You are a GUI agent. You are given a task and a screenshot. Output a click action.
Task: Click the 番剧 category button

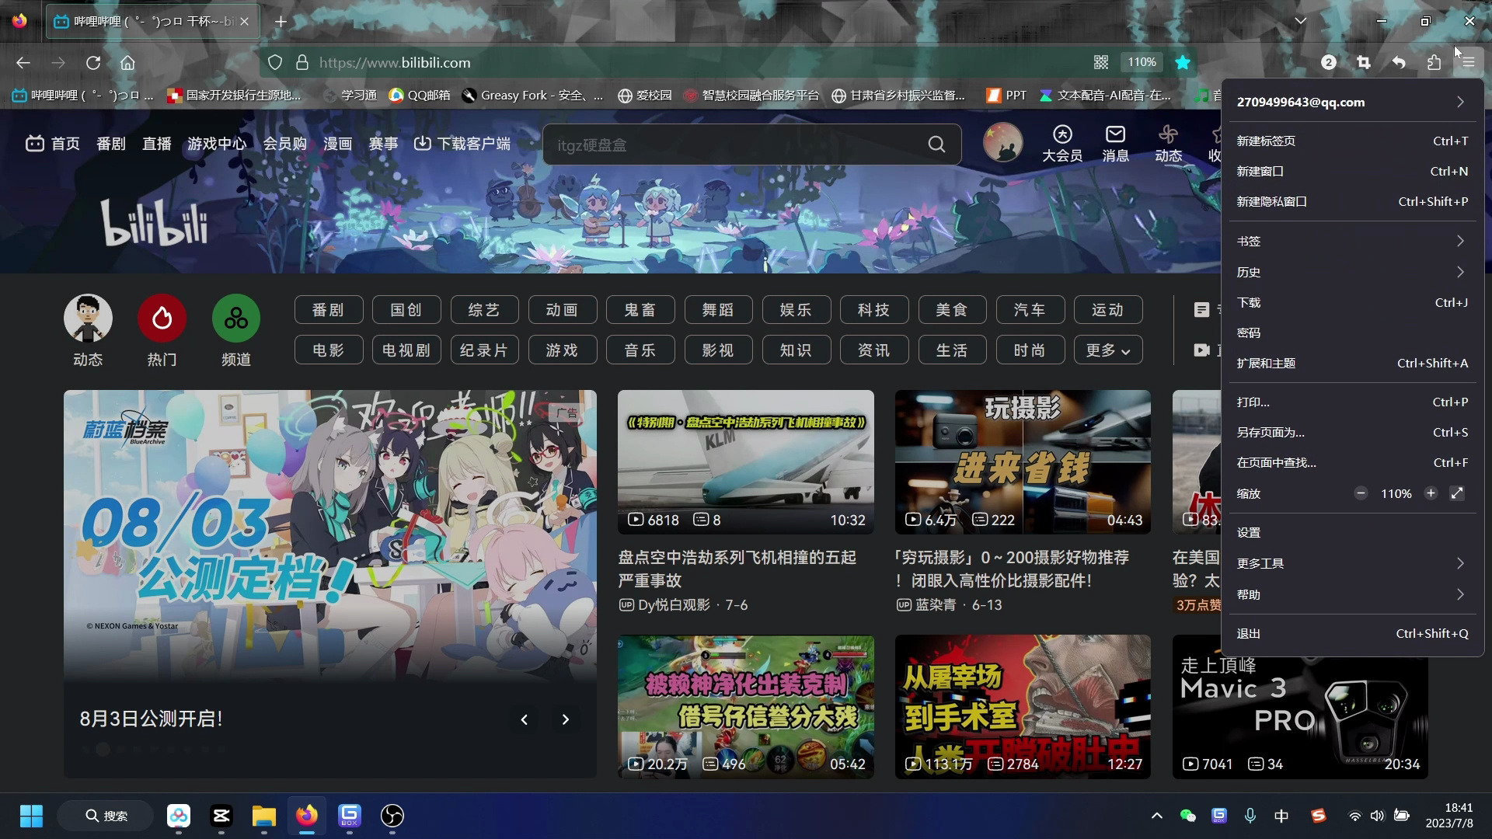click(328, 310)
